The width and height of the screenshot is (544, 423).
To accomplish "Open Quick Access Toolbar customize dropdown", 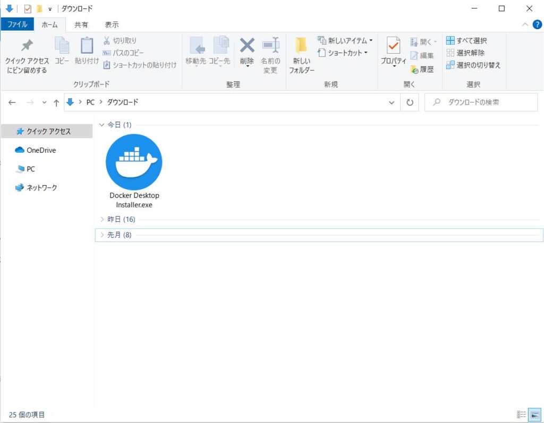I will 50,9.
